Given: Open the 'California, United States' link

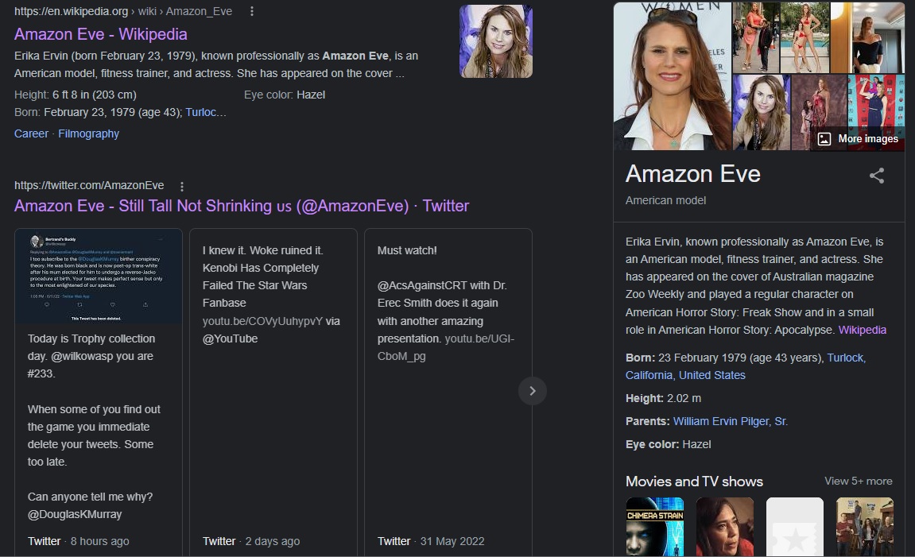Looking at the screenshot, I should pyautogui.click(x=685, y=375).
